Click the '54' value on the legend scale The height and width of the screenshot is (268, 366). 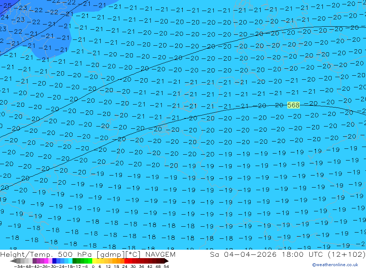[x=166, y=267]
